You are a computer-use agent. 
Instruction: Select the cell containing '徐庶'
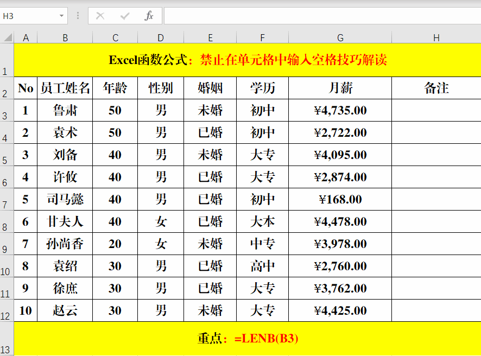[x=65, y=288]
